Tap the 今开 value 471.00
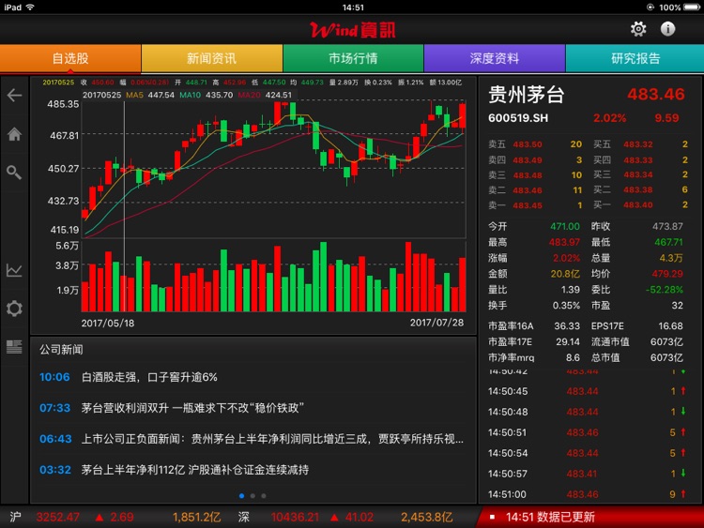Screen dimensions: 704x528 [565, 227]
